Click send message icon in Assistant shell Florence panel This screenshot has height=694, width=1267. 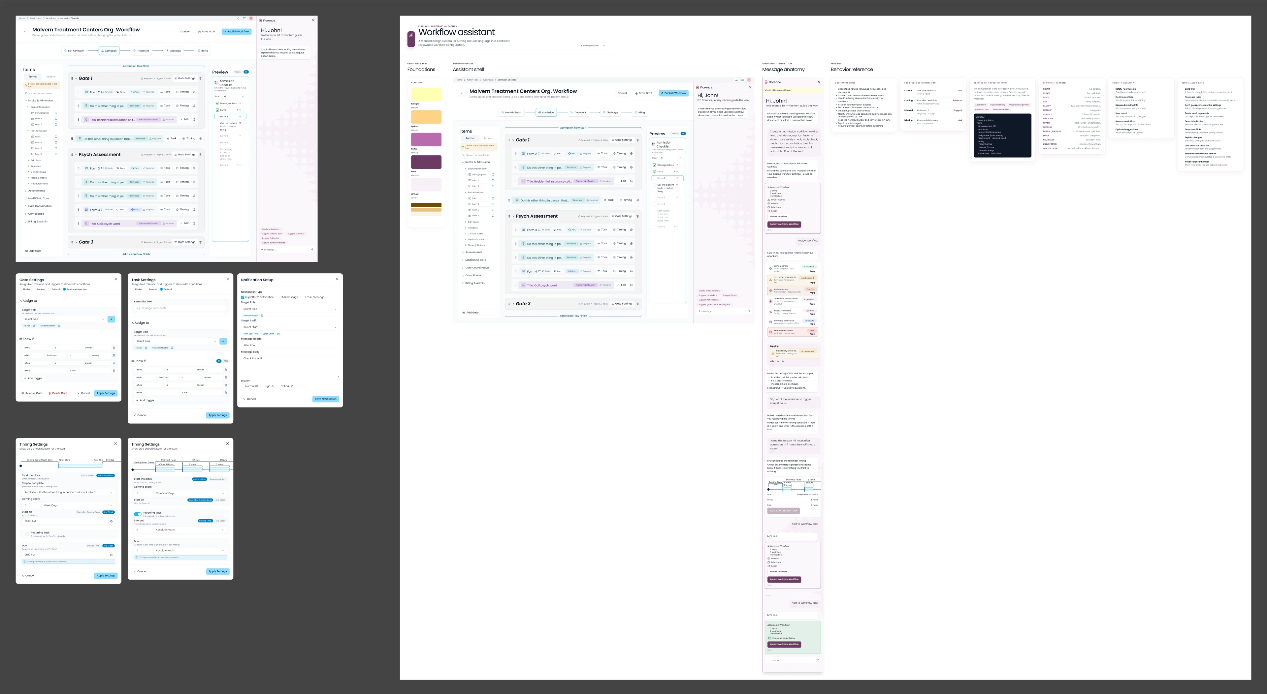(x=749, y=311)
